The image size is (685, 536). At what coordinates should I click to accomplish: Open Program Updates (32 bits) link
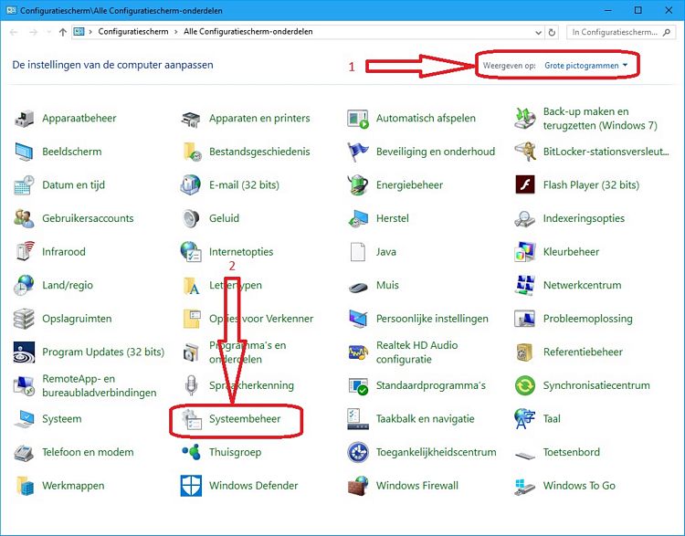[103, 352]
